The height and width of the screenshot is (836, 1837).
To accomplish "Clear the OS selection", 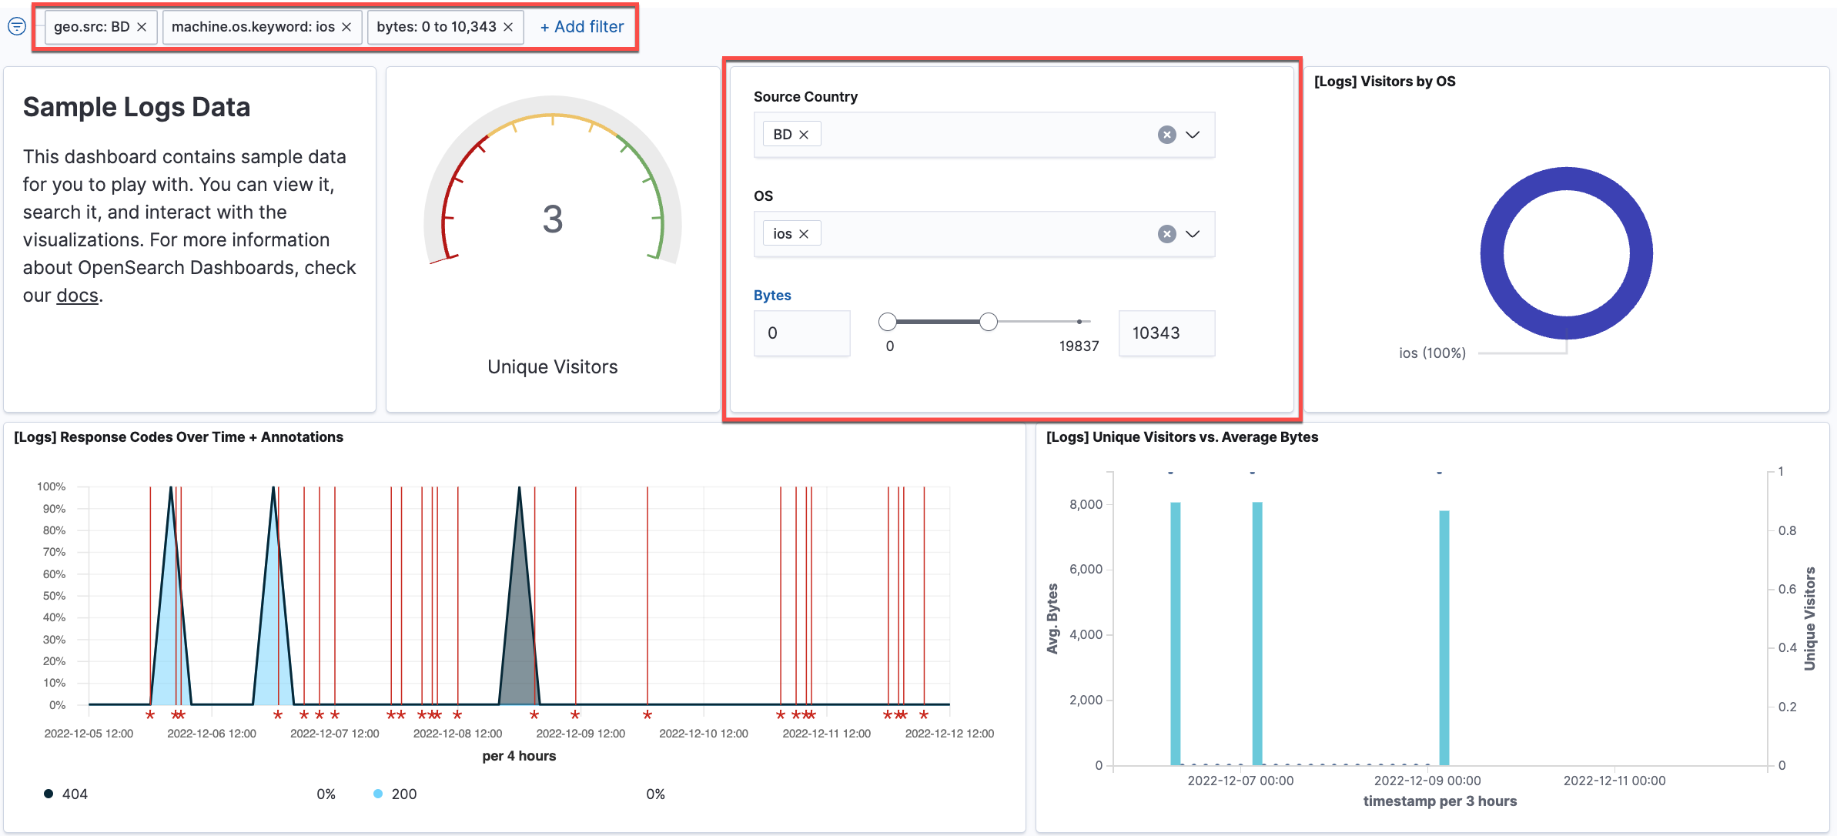I will 1167,233.
